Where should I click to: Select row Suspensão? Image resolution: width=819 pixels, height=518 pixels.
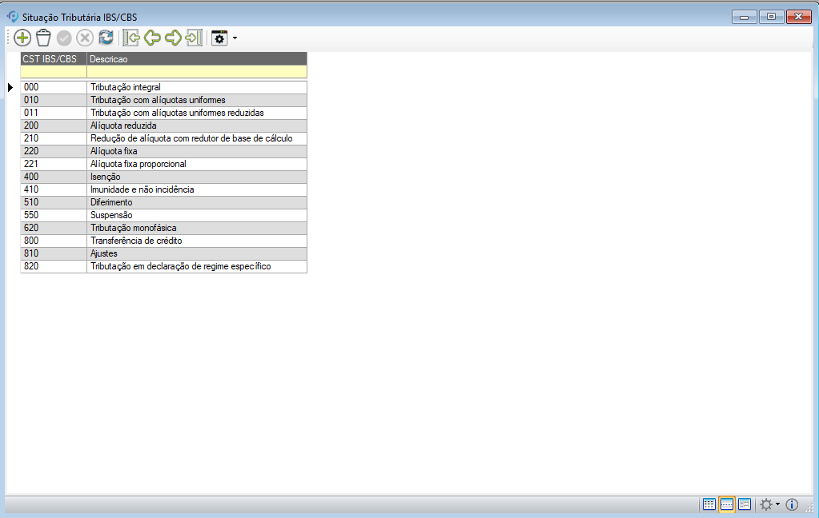163,215
